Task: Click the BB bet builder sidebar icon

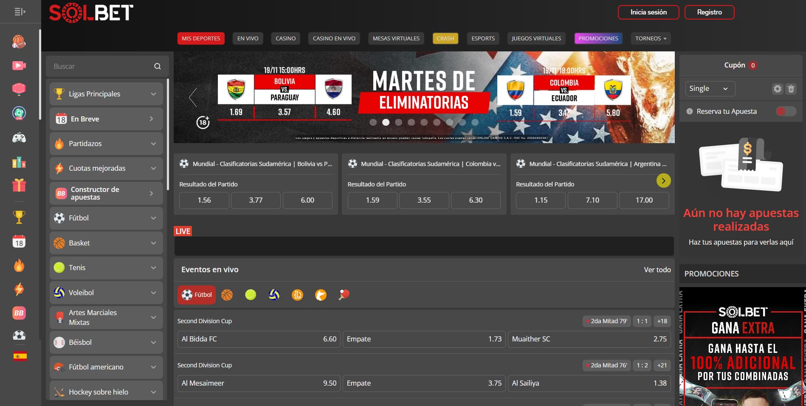Action: (x=19, y=313)
